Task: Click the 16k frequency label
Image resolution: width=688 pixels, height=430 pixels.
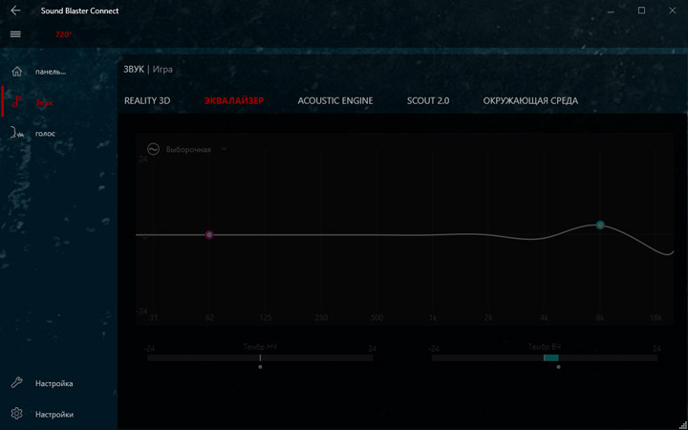Action: point(656,317)
